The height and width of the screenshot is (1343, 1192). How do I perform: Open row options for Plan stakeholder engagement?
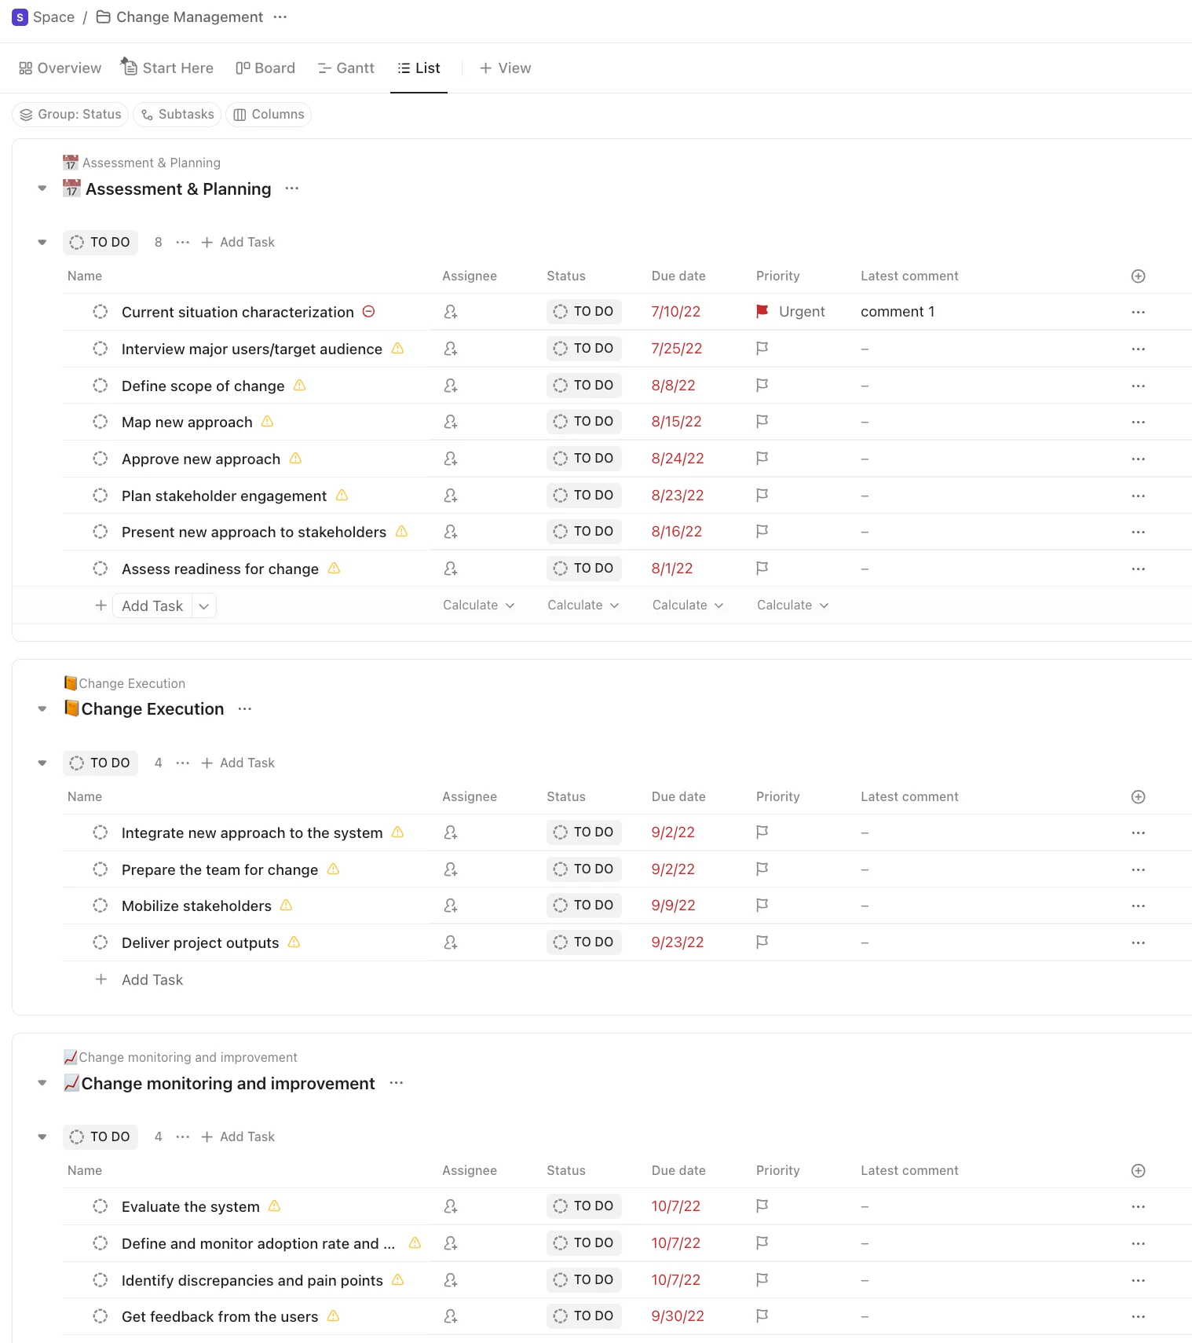1139,496
